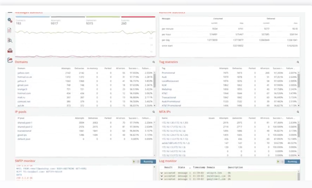Image resolution: width=312 pixels, height=188 pixels.
Task: Click the Running button of Log monitor
Action: [x=292, y=162]
